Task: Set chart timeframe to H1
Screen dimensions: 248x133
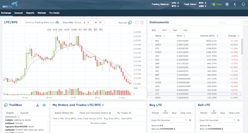Action: click(x=80, y=29)
